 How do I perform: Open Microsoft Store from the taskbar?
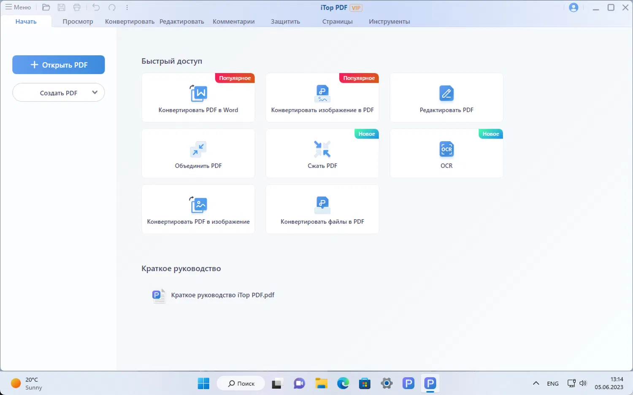tap(365, 384)
